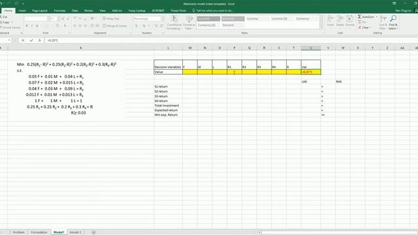Click the AutoSum sigma icon
Image resolution: width=418 pixels, height=235 pixels.
point(360,17)
